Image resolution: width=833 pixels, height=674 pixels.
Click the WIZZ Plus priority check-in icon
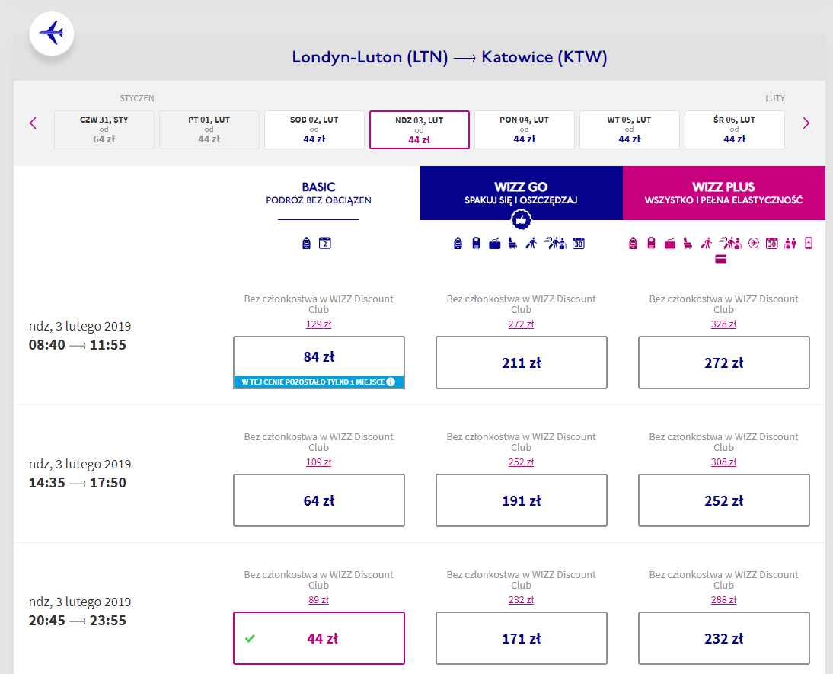(730, 244)
